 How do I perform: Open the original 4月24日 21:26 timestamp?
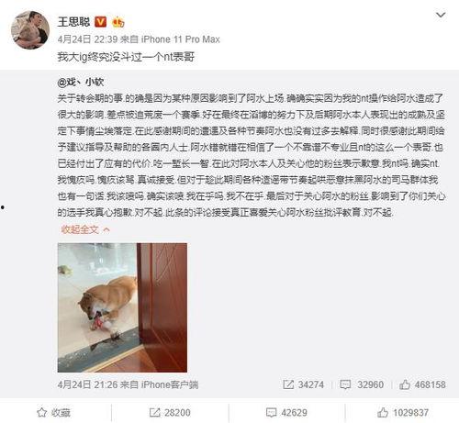tap(87, 384)
